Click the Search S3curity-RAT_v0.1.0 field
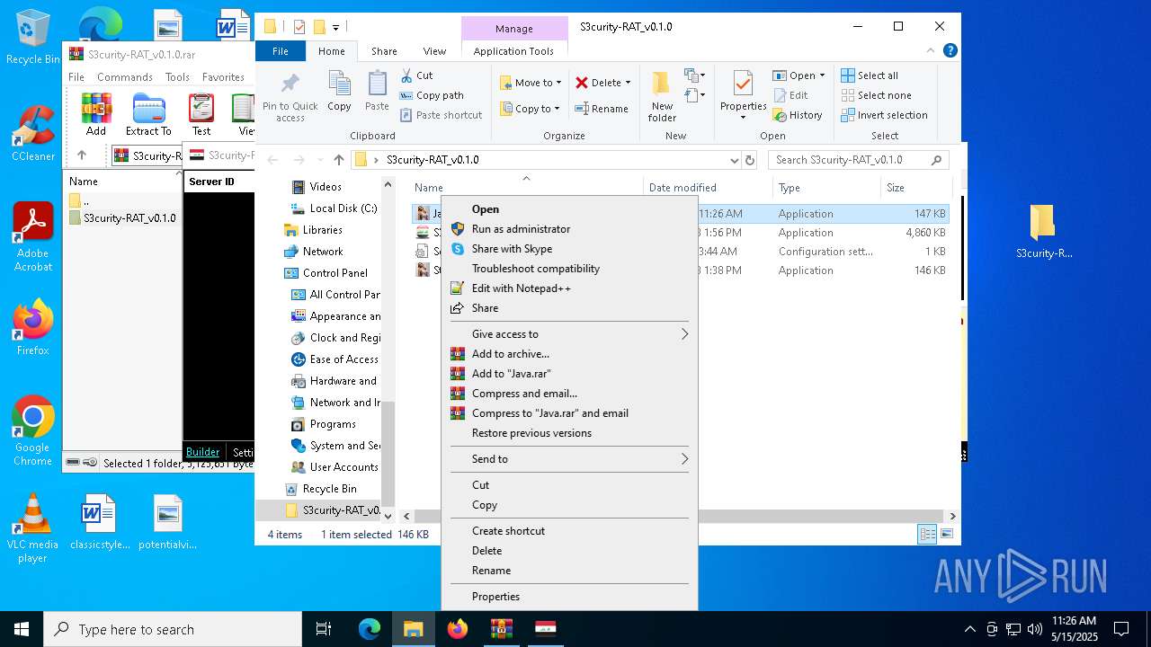Image resolution: width=1151 pixels, height=647 pixels. tap(859, 160)
